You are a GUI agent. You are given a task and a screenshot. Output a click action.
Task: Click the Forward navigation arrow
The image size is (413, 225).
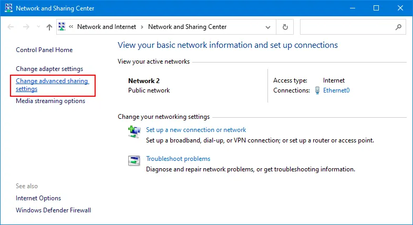26,27
